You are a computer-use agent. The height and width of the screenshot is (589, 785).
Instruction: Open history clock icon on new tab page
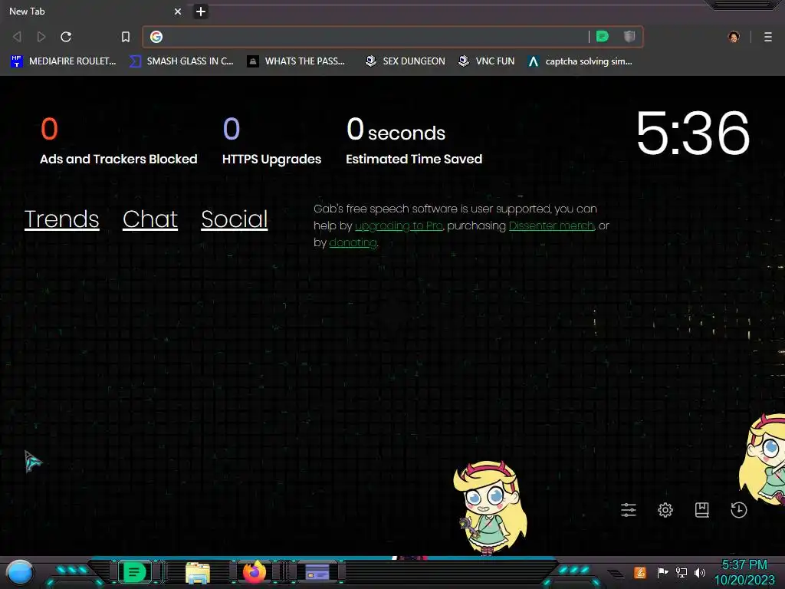click(x=739, y=510)
